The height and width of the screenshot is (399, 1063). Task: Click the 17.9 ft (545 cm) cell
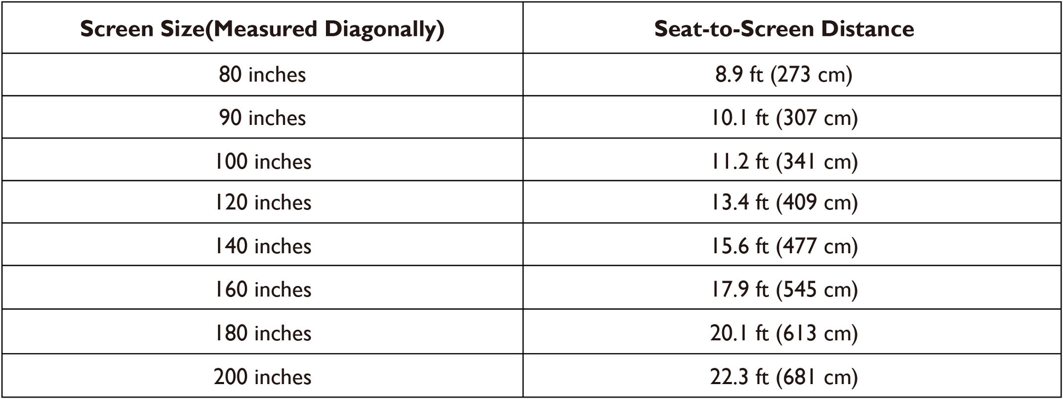pyautogui.click(x=792, y=288)
